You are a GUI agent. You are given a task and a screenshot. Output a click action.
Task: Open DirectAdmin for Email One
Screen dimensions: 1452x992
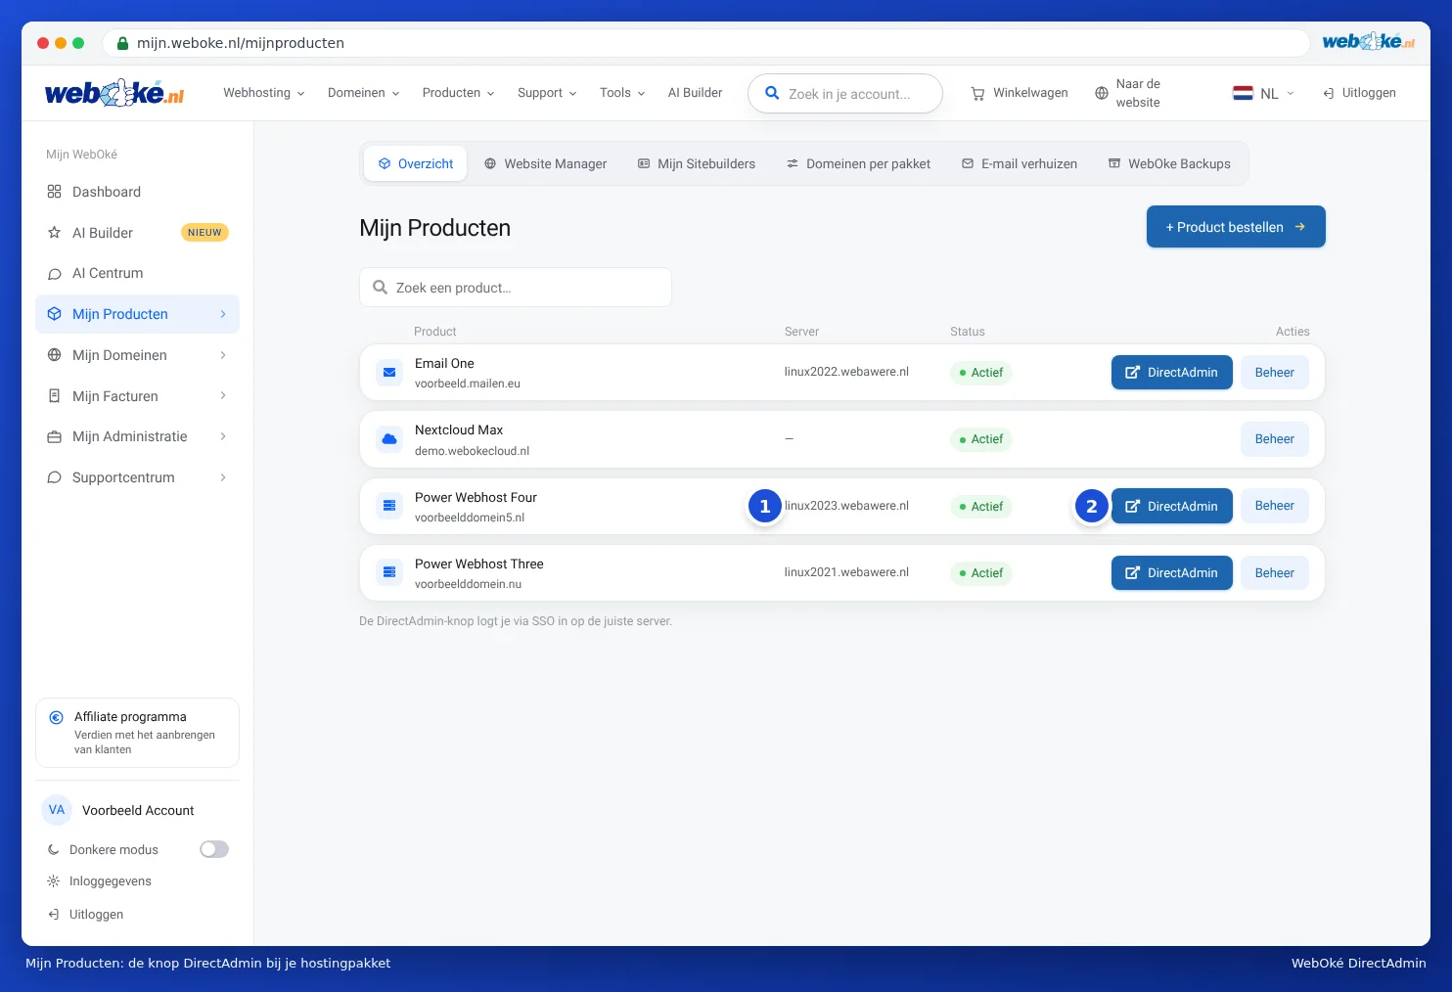(x=1172, y=373)
